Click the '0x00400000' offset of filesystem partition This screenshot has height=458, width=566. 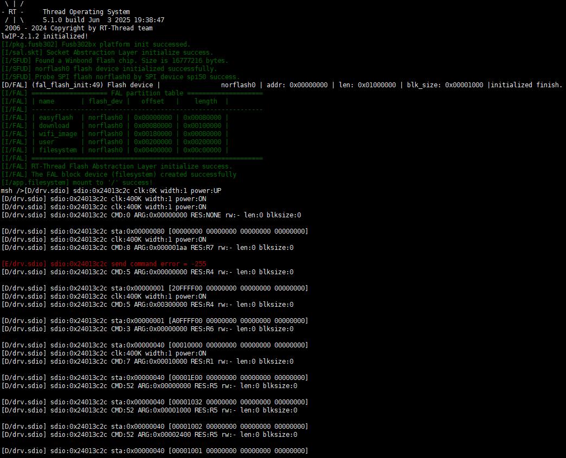153,150
